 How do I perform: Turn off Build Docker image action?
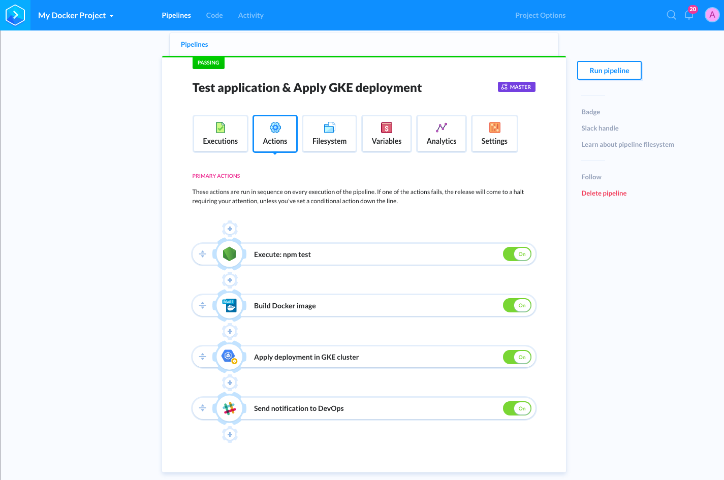click(x=517, y=305)
